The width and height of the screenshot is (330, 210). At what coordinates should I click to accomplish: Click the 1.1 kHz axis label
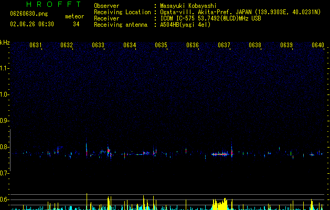4,68
